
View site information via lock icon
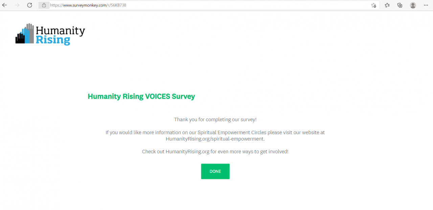44,5
